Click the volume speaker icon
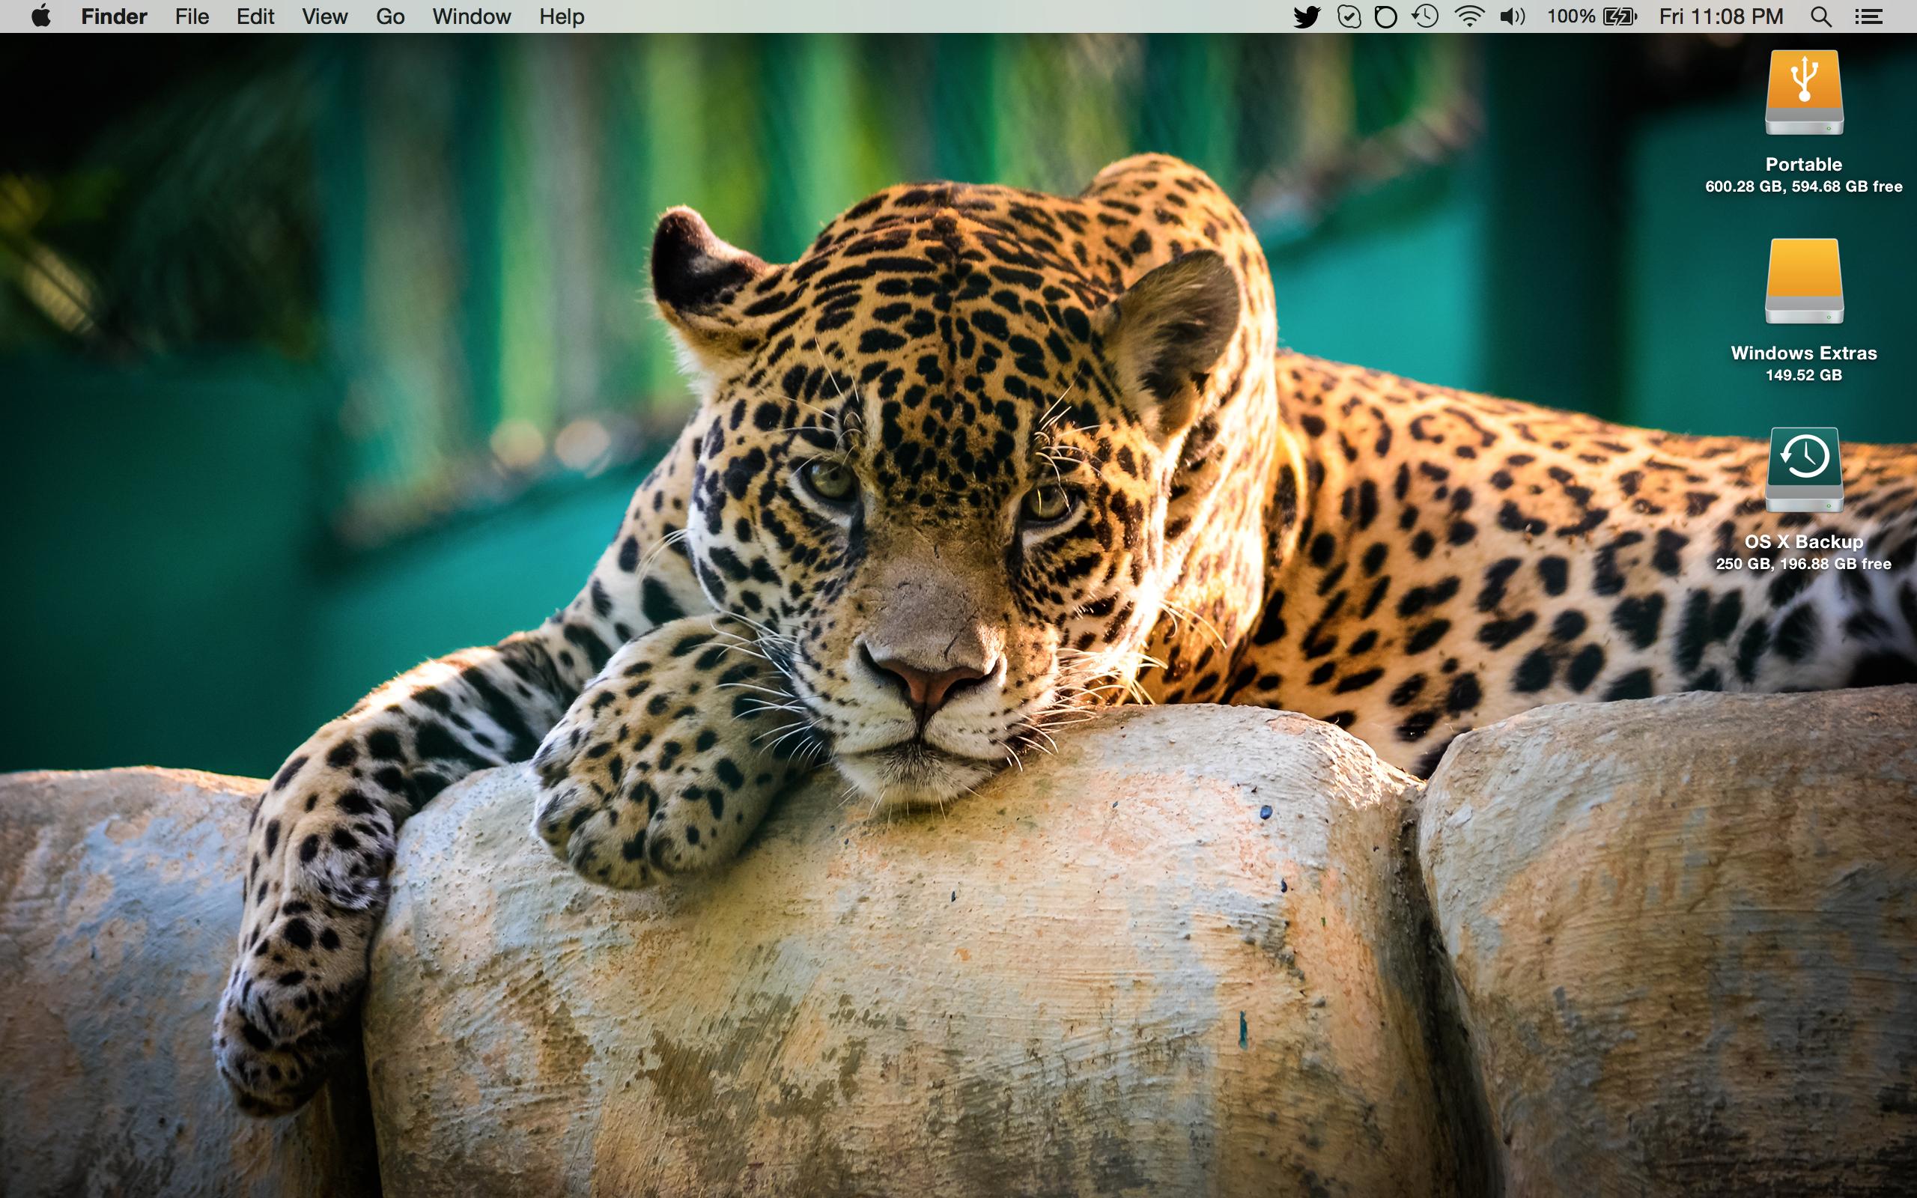Image resolution: width=1917 pixels, height=1198 pixels. 1512,16
